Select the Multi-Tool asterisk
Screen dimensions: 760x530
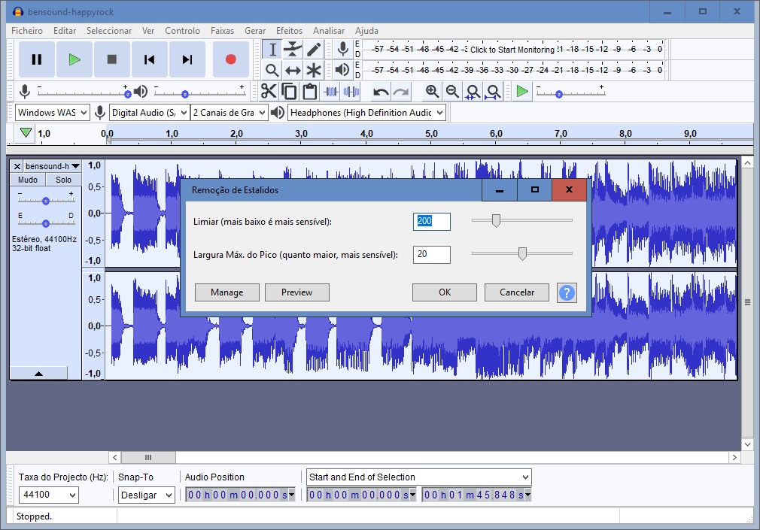(x=314, y=70)
